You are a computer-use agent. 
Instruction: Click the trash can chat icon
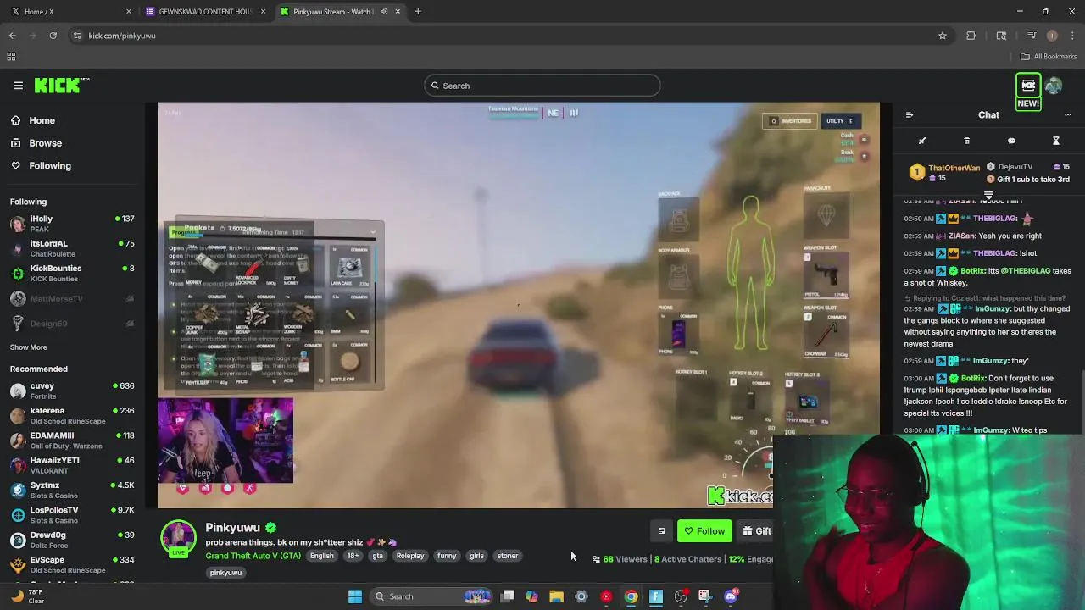[966, 141]
